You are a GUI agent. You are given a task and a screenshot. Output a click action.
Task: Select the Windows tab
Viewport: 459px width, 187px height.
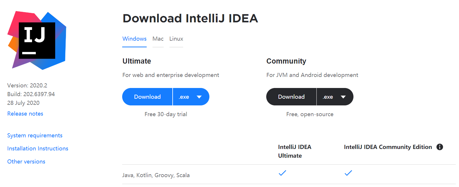click(x=134, y=39)
